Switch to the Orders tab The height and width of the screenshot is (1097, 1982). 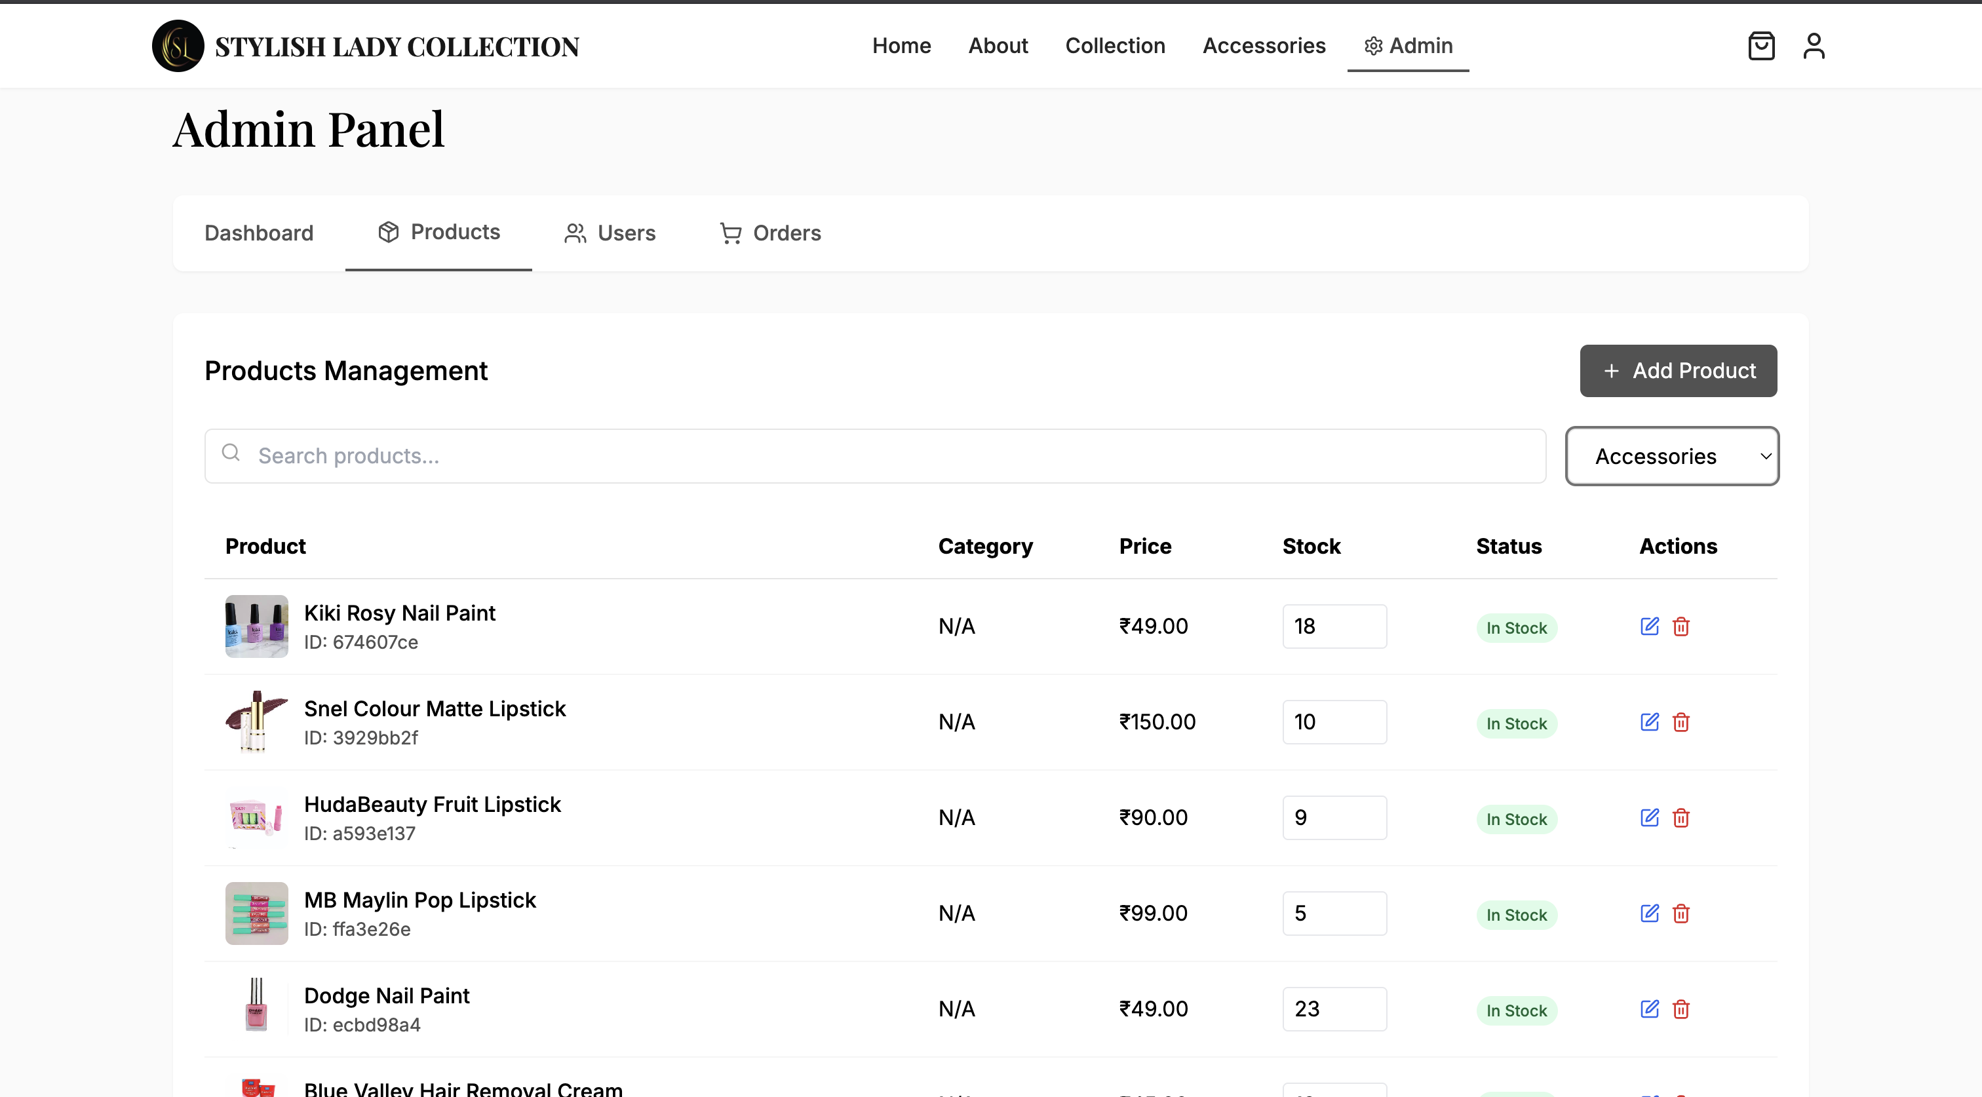pyautogui.click(x=770, y=233)
